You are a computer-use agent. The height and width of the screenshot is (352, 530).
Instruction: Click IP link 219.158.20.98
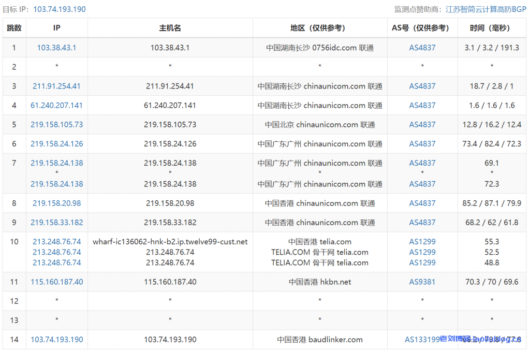pos(56,203)
